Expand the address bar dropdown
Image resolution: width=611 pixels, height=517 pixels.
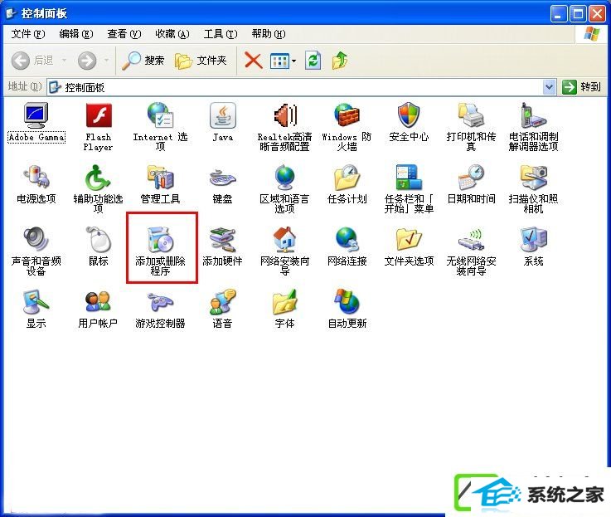[549, 86]
